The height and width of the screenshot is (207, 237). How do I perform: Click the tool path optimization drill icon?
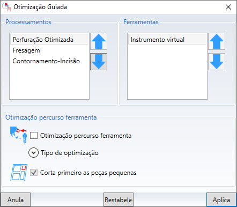click(19, 135)
